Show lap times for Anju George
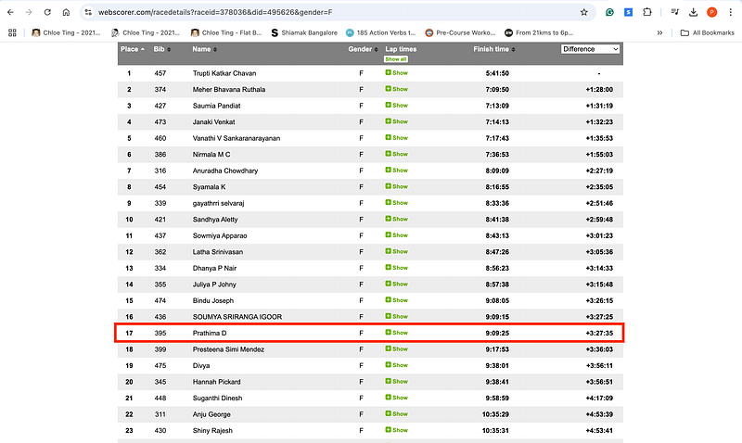742x443 pixels. (397, 413)
